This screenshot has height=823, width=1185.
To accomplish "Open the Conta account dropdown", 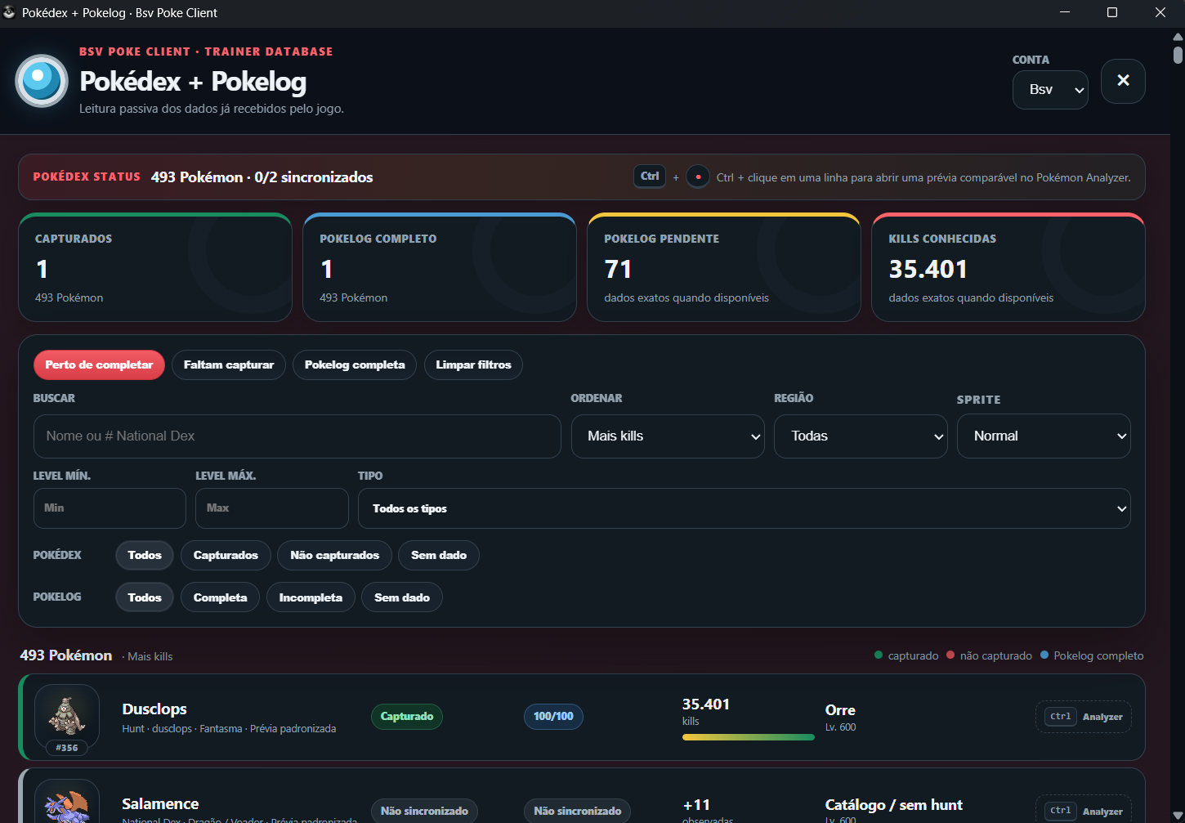I will (1050, 90).
